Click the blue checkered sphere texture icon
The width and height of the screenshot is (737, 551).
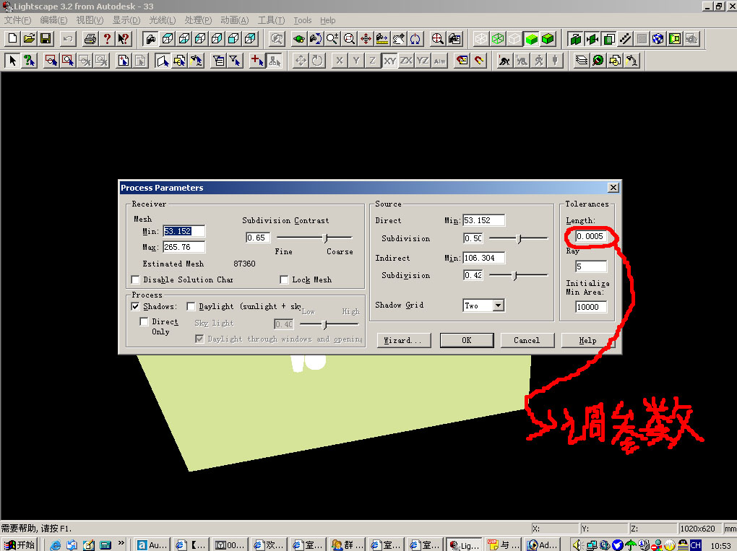[x=658, y=38]
